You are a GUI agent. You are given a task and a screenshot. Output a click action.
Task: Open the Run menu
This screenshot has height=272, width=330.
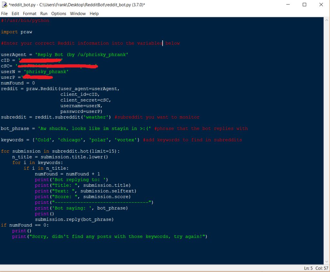point(44,14)
